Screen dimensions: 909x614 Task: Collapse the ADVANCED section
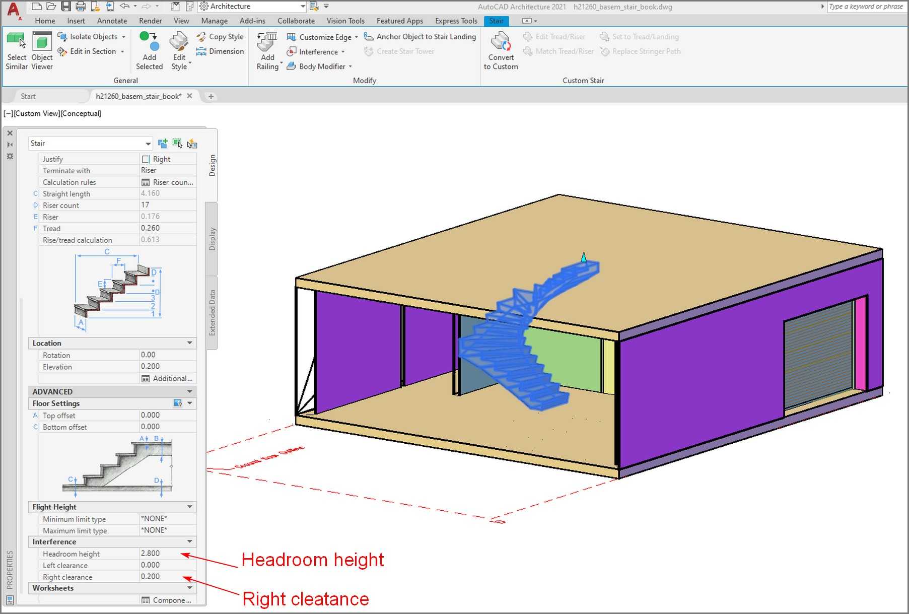(190, 391)
